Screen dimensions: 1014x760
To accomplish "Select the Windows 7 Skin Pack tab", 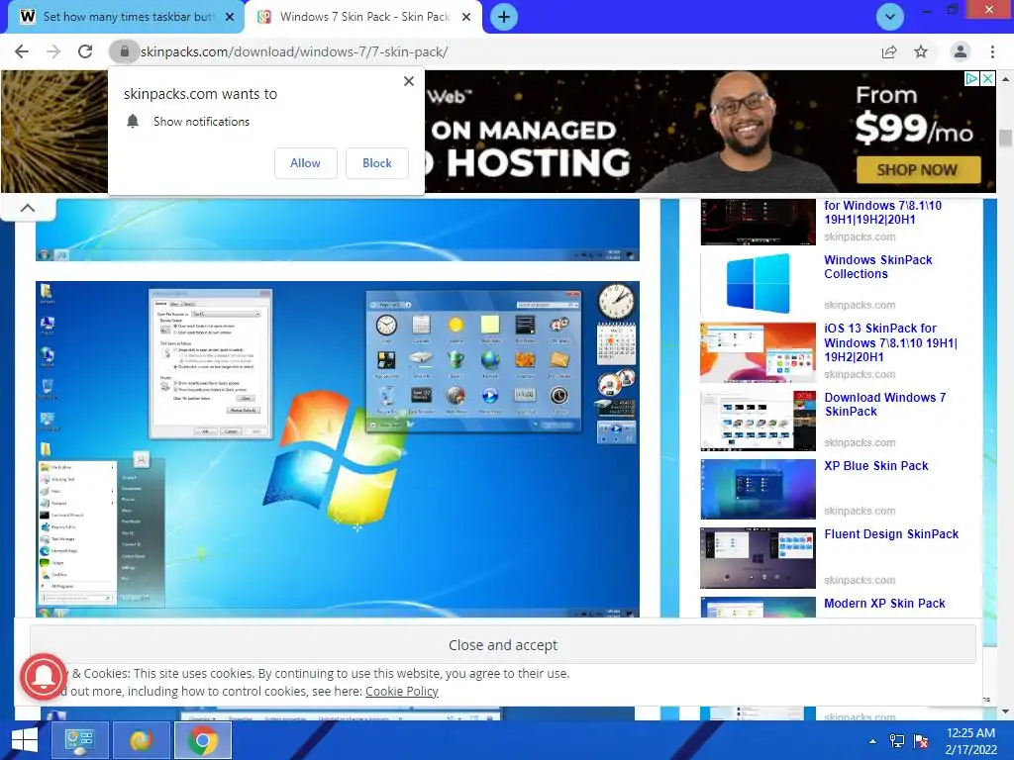I will 362,17.
